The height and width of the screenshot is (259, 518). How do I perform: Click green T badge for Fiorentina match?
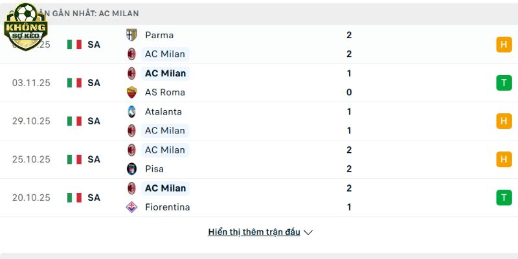504,197
